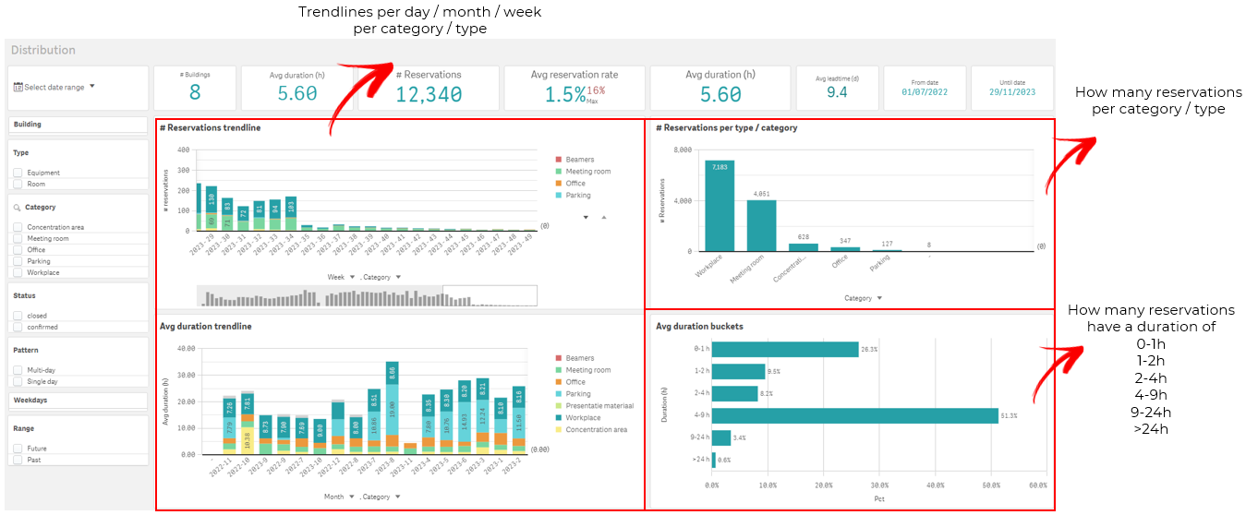Click the light blue Parking legend marker in Reservations trendline
Screen dimensions: 1246x515
point(558,196)
